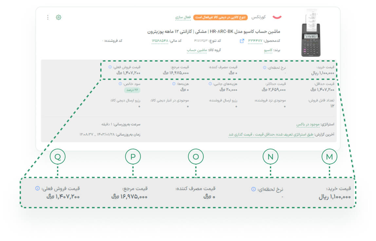The image size is (376, 241).
Task: Open the strategy link موجود در باکس
Action: [308, 124]
